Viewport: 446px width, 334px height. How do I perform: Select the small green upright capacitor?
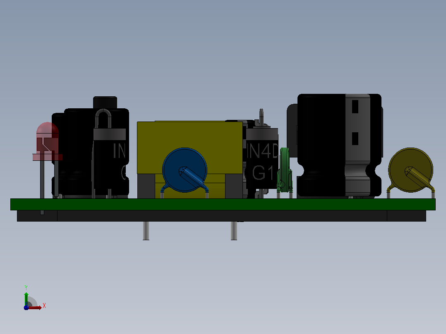click(x=285, y=169)
